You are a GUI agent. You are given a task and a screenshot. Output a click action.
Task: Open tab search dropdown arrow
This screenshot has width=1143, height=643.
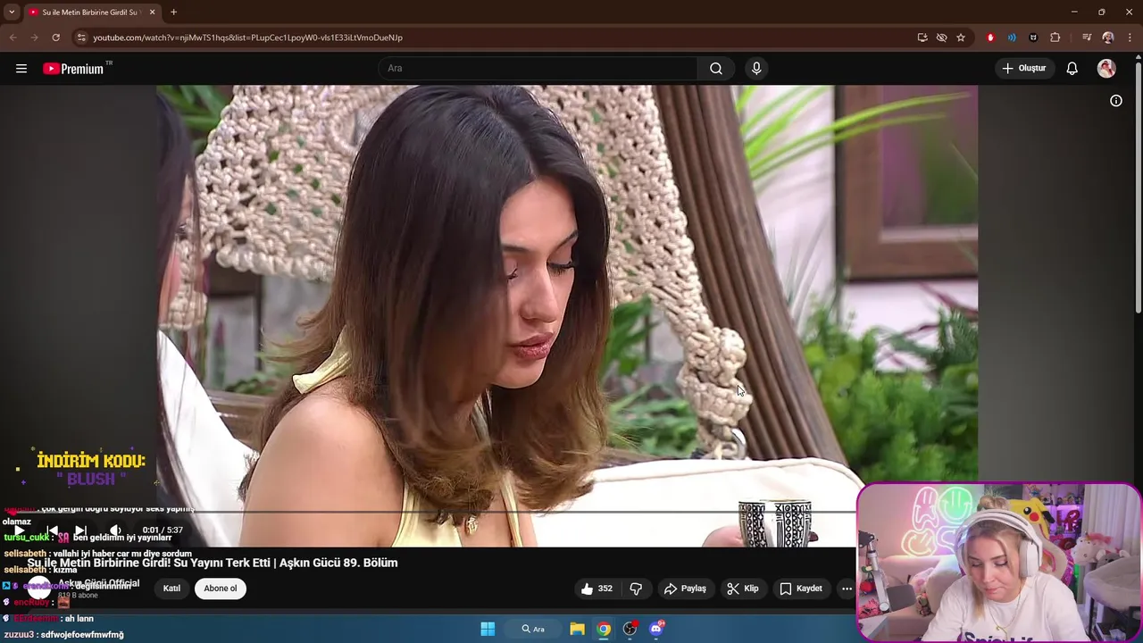[x=12, y=13]
